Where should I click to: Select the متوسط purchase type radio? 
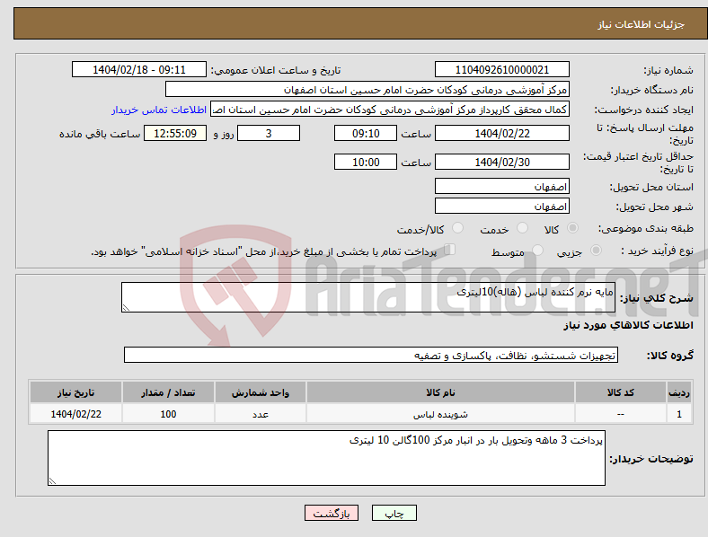pyautogui.click(x=538, y=251)
